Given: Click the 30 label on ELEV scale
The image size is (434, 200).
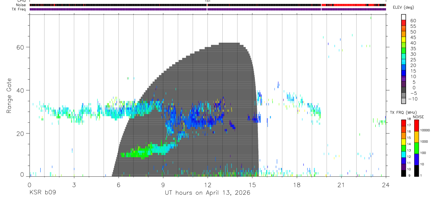Looking at the screenshot, I should (x=413, y=54).
